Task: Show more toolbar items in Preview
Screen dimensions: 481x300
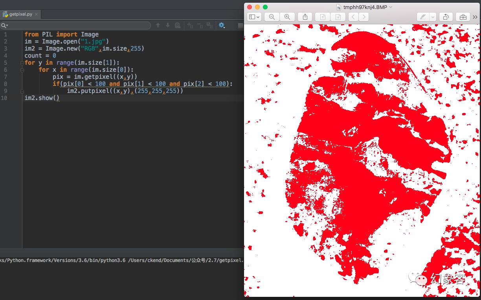Action: point(475,17)
